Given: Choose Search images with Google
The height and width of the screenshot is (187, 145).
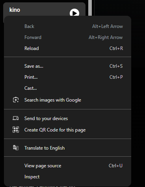Looking at the screenshot, I should coord(67,100).
